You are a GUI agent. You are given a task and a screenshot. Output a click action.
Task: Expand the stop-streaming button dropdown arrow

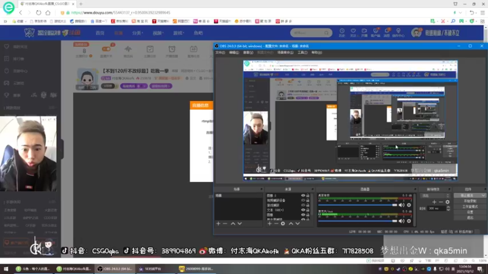click(x=483, y=195)
